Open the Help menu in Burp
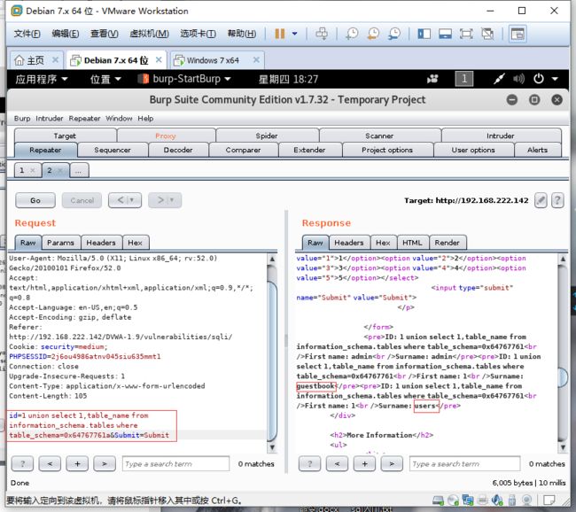The image size is (576, 512). pos(145,119)
